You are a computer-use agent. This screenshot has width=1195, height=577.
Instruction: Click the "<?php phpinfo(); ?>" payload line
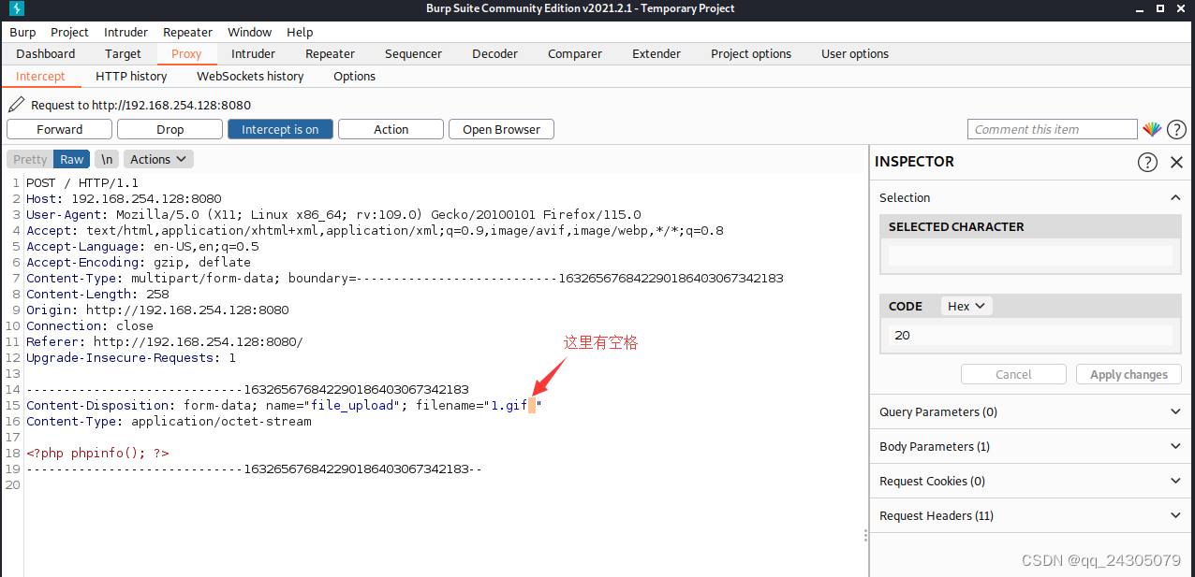point(97,453)
